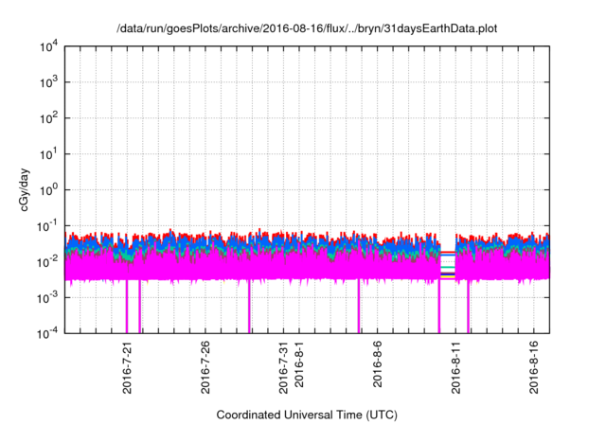Click the 10^1 y-axis tick label

tap(49, 154)
